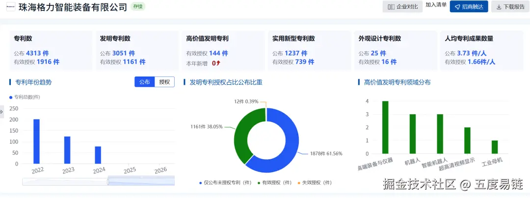The height and width of the screenshot is (198, 530).
Task: Click the 工业母机 bar
Action: [x=495, y=147]
